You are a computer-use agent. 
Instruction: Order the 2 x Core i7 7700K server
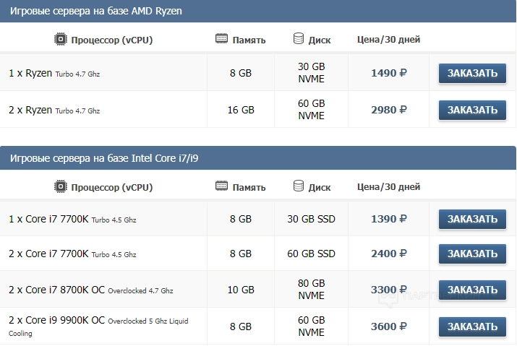472,254
